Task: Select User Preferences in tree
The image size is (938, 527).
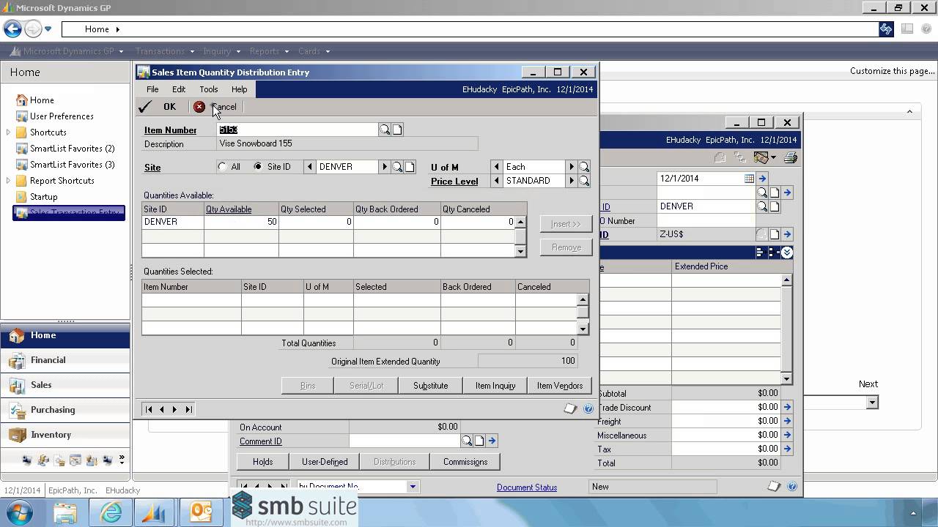Action: coord(62,116)
